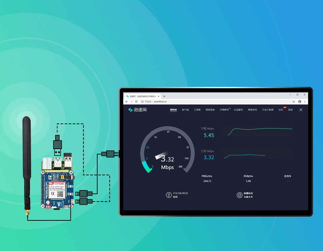Bookmark page with the star icon
This screenshot has height=251, width=323.
(294, 101)
